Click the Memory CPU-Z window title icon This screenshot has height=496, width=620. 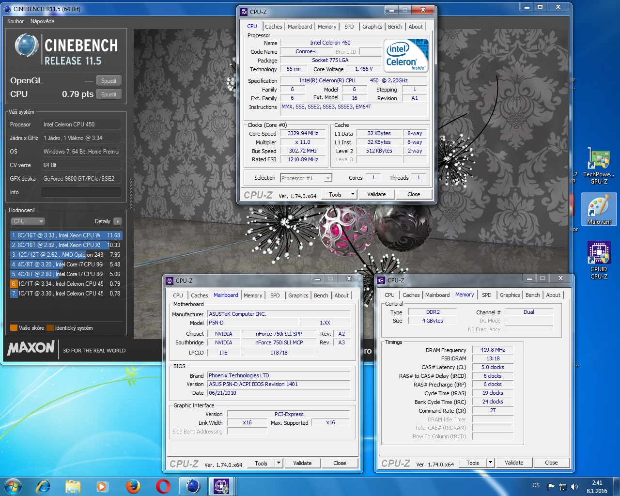[x=381, y=280]
